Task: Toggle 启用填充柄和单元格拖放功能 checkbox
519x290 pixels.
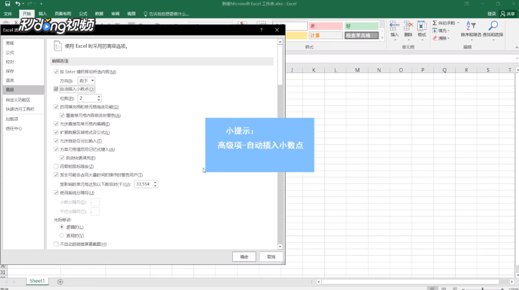Action: pos(56,107)
